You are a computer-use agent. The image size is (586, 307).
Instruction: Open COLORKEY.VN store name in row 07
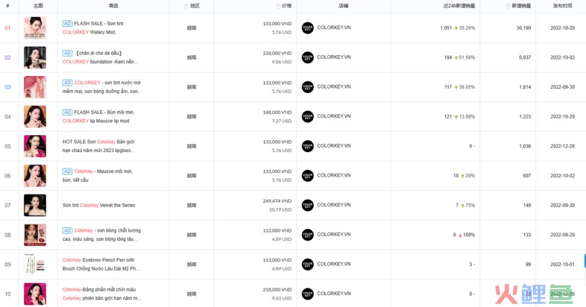point(334,205)
